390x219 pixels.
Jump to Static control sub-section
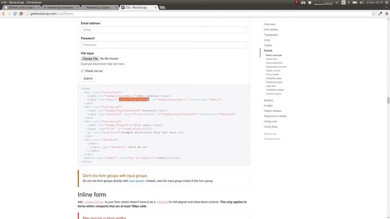[x=273, y=71]
